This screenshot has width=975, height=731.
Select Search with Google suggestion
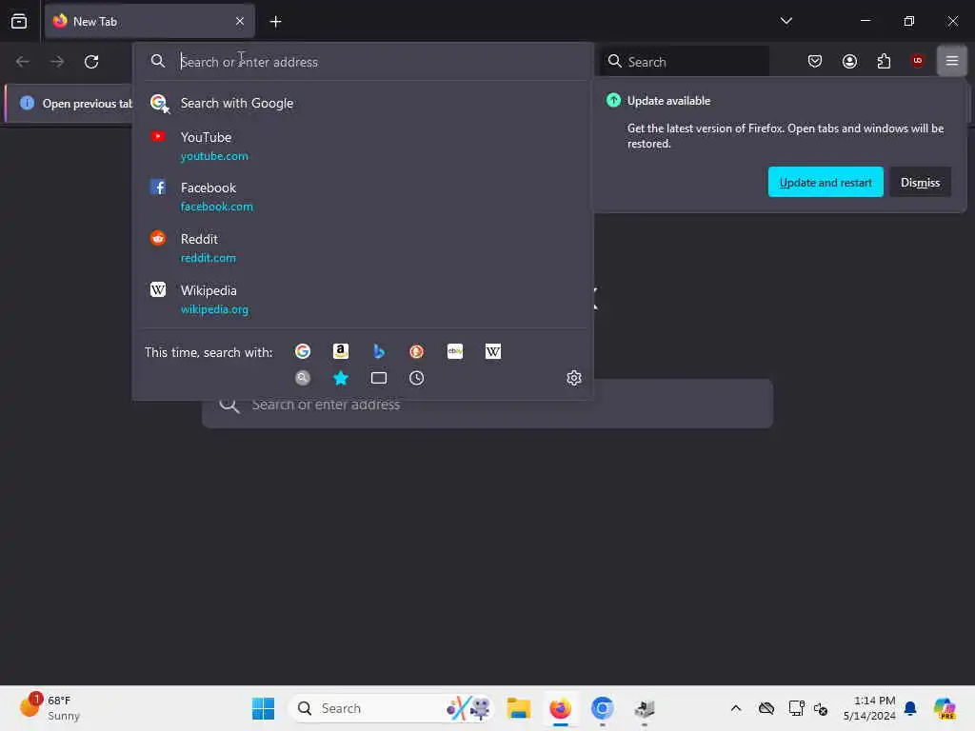(364, 103)
